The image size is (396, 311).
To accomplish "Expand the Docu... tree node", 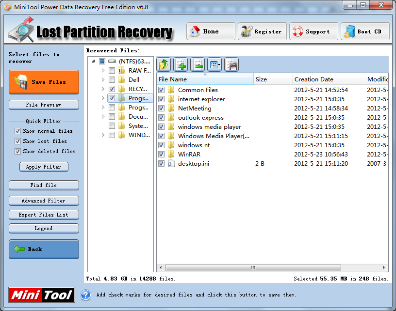I will tap(103, 116).
